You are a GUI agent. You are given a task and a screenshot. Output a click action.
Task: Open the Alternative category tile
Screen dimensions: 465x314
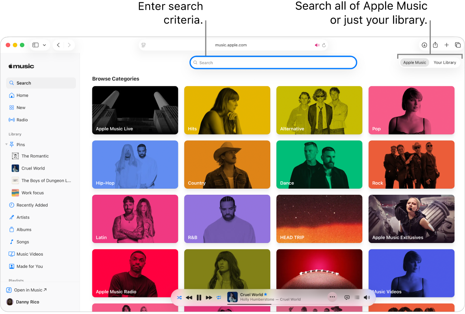319,110
